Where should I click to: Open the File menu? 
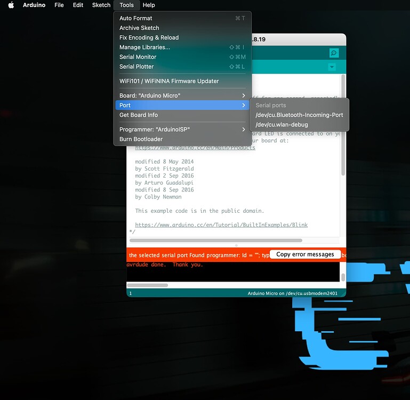click(x=59, y=5)
